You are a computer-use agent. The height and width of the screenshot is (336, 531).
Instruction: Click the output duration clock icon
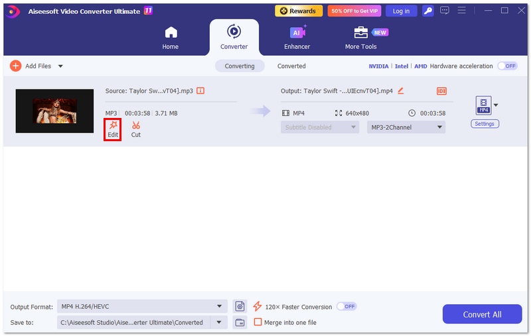(412, 113)
